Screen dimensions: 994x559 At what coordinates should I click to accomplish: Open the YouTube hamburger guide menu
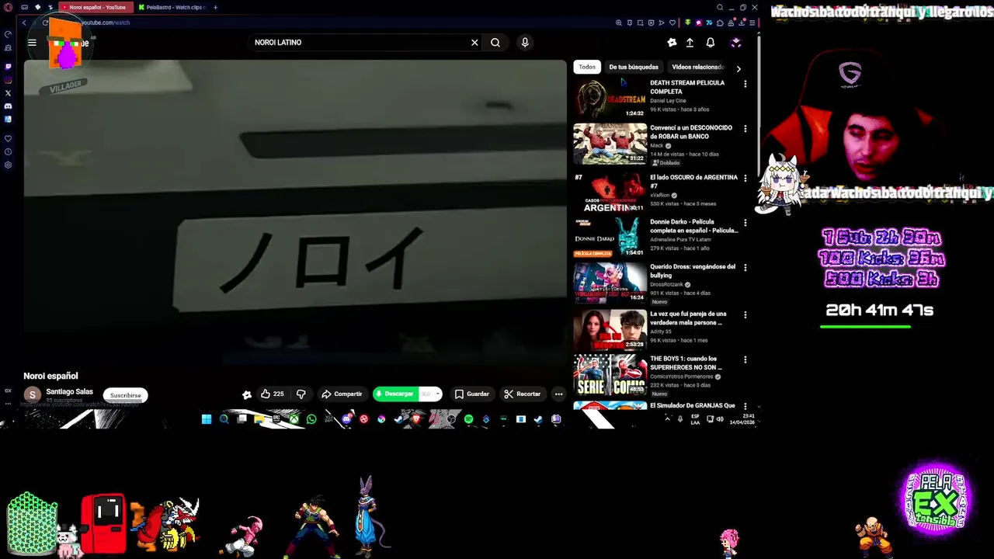(x=32, y=43)
